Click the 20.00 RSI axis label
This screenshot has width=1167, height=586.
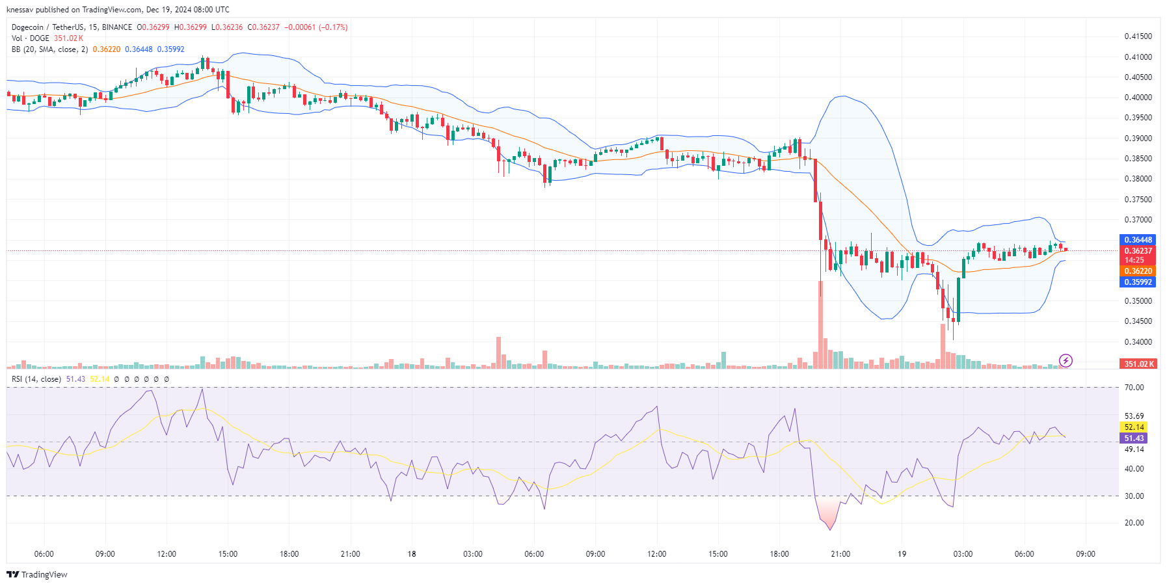coord(1134,523)
